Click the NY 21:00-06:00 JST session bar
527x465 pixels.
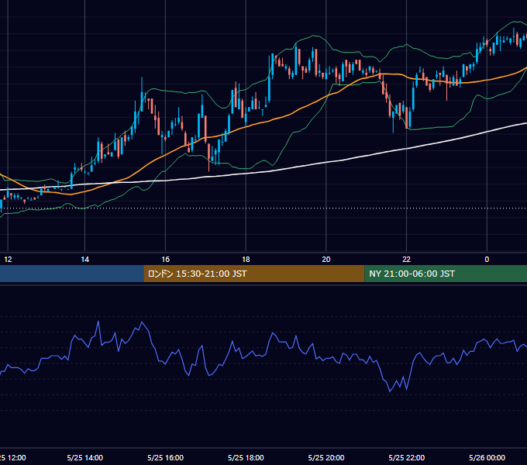446,274
